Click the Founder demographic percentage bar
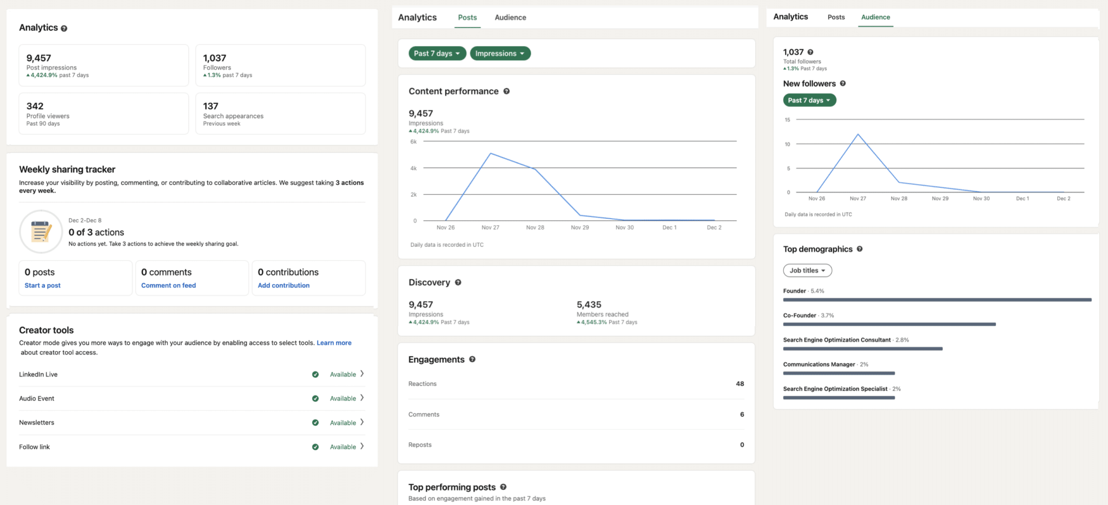The image size is (1108, 505). tap(937, 299)
